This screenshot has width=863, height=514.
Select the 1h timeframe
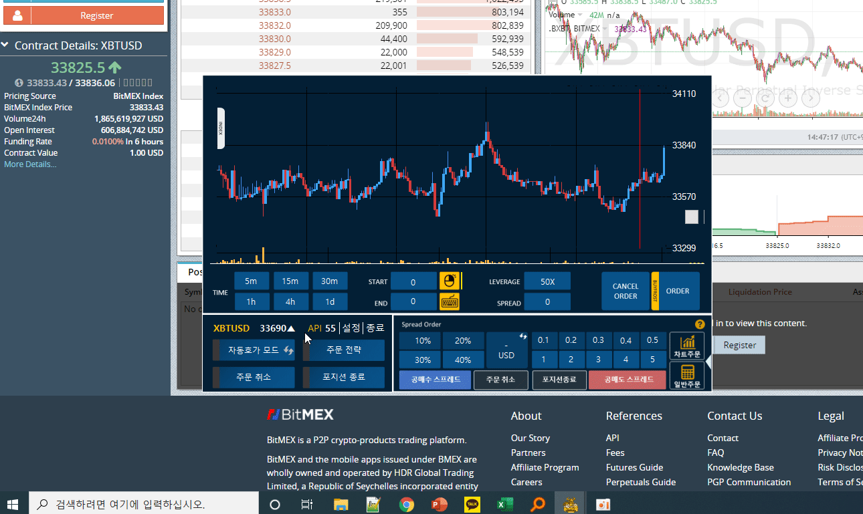[251, 301]
